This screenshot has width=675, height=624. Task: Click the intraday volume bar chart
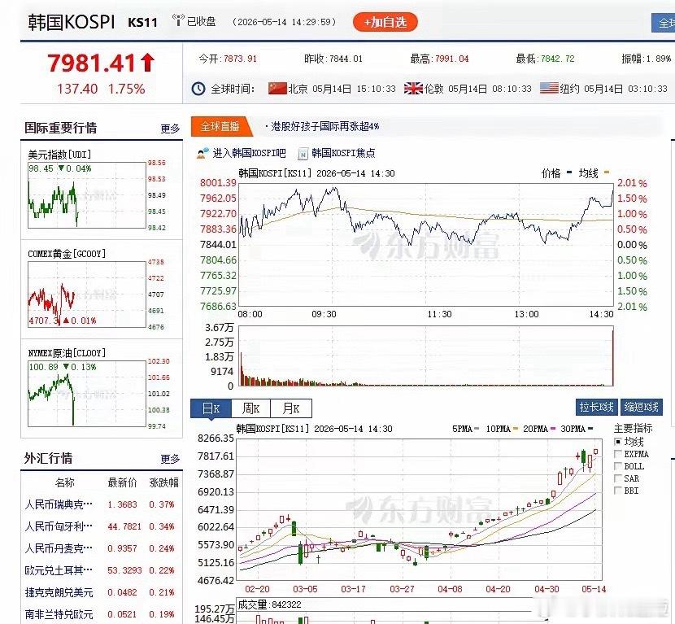426,356
